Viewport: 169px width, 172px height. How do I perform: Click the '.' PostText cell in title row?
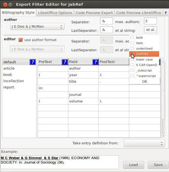point(114,82)
